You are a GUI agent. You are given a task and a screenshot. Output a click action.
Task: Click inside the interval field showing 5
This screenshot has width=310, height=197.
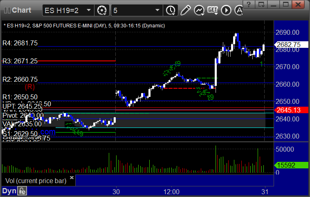[133, 10]
